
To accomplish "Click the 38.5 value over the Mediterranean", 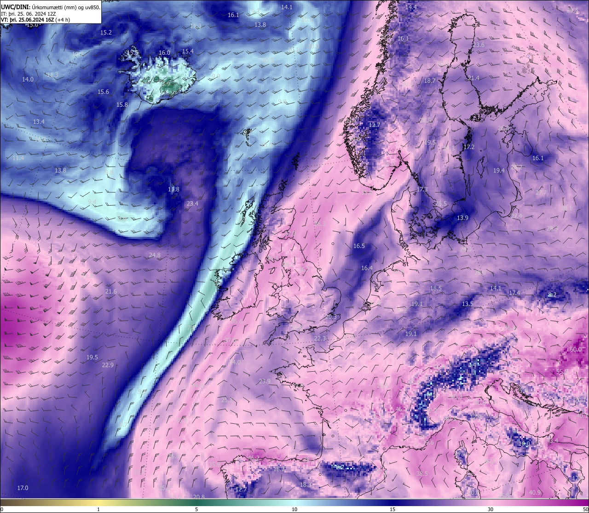I will [x=422, y=474].
